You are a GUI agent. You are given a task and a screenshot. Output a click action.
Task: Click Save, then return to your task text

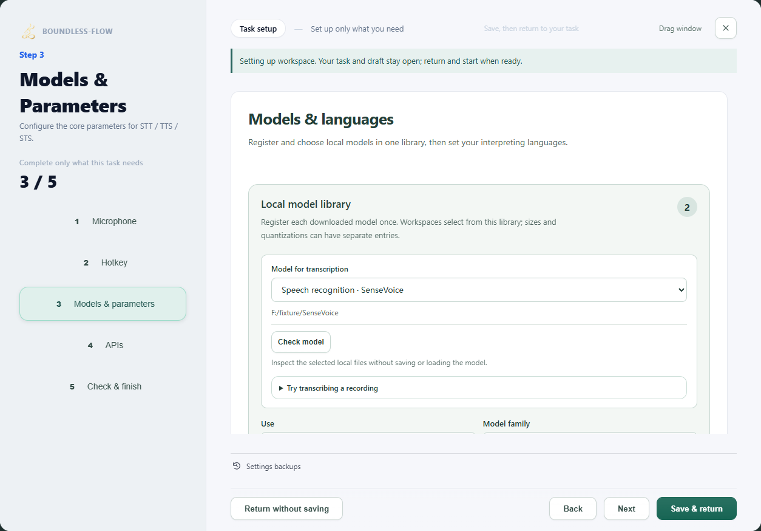click(532, 29)
